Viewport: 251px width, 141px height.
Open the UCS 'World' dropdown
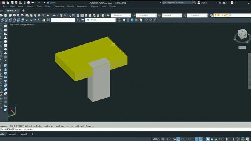click(100, 20)
